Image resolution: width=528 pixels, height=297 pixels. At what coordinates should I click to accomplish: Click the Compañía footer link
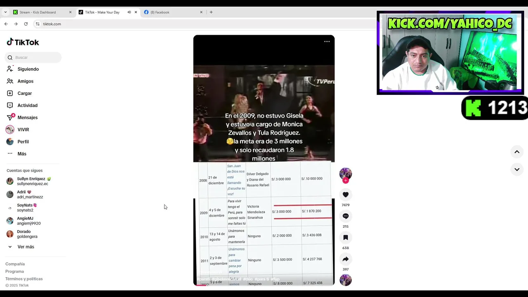(15, 264)
